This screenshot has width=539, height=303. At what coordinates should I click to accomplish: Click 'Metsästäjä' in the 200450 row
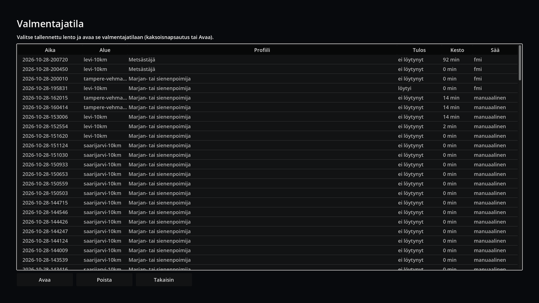pyautogui.click(x=142, y=69)
